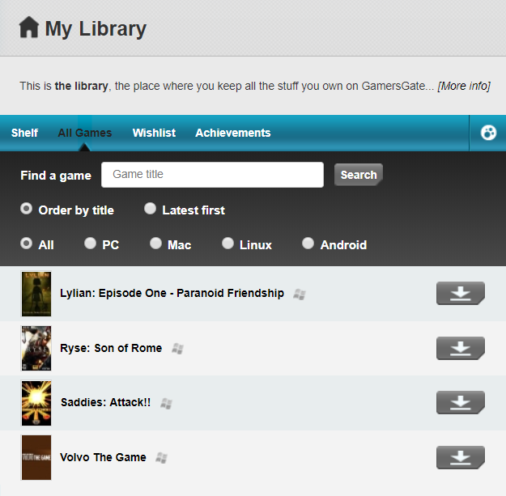Open the More info link
The width and height of the screenshot is (506, 496).
[x=464, y=86]
